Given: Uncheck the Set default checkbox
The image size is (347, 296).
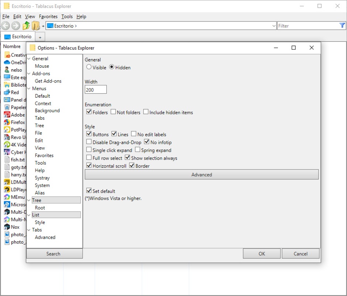Looking at the screenshot, I should tap(89, 191).
